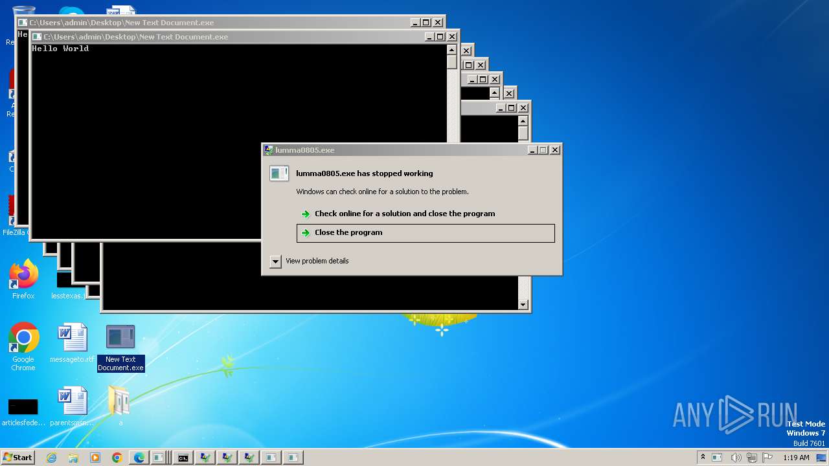
Task: Launch Google Chrome from the taskbar
Action: coord(117,458)
